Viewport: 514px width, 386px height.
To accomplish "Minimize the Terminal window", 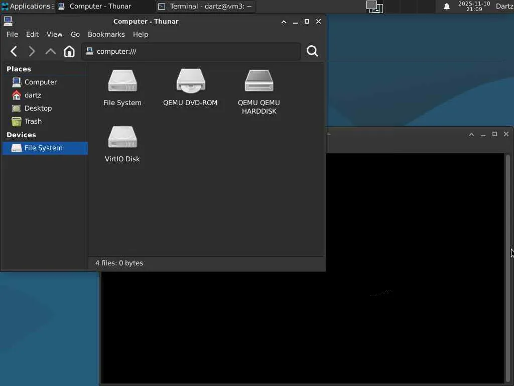I will coord(483,134).
